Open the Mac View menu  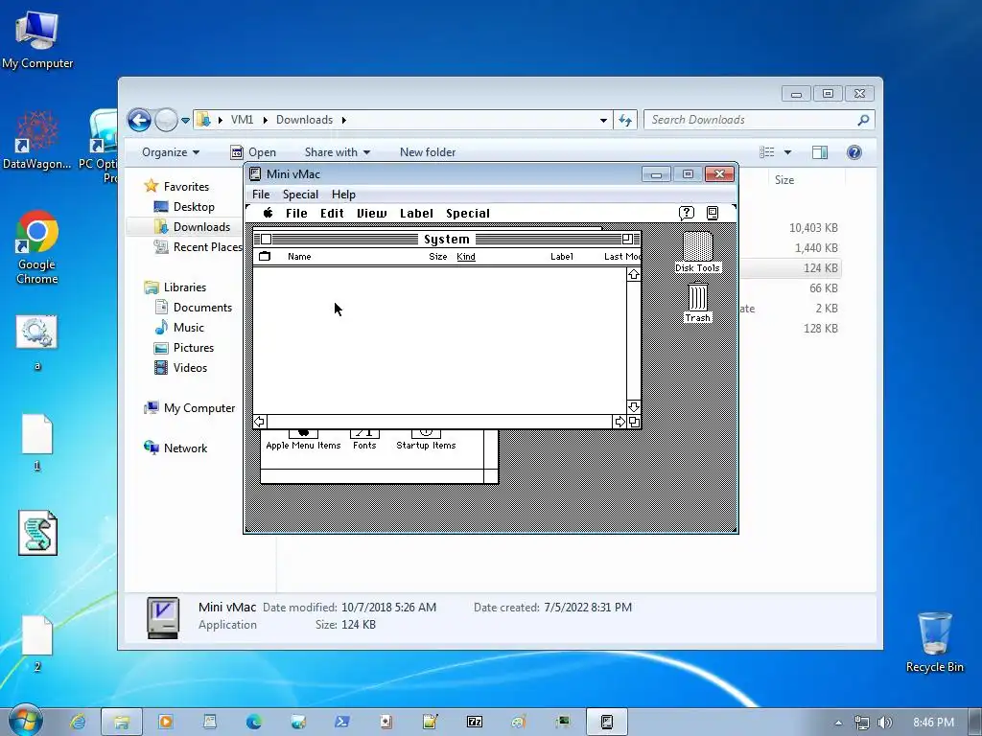pos(371,213)
